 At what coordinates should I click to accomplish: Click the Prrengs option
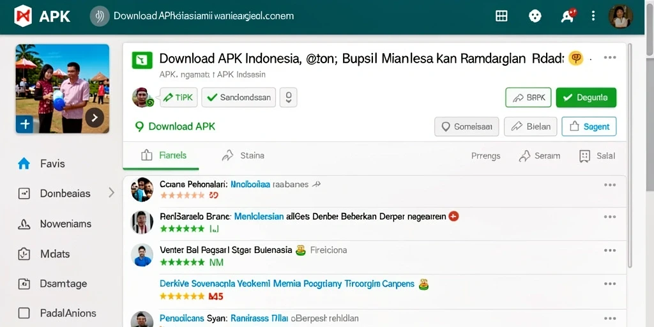(485, 156)
